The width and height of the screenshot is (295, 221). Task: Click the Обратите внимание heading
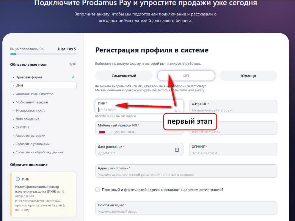click(x=29, y=165)
